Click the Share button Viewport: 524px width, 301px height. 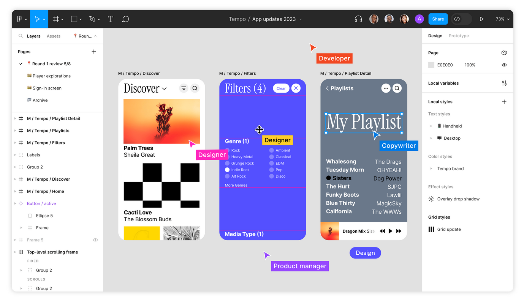coord(438,19)
